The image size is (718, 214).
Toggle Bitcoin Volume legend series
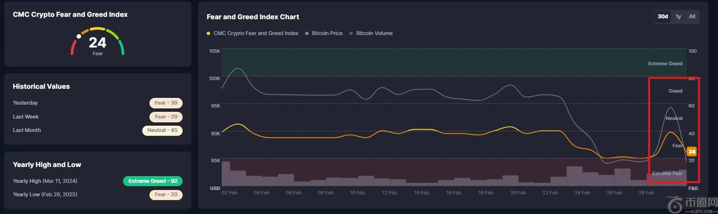[374, 34]
